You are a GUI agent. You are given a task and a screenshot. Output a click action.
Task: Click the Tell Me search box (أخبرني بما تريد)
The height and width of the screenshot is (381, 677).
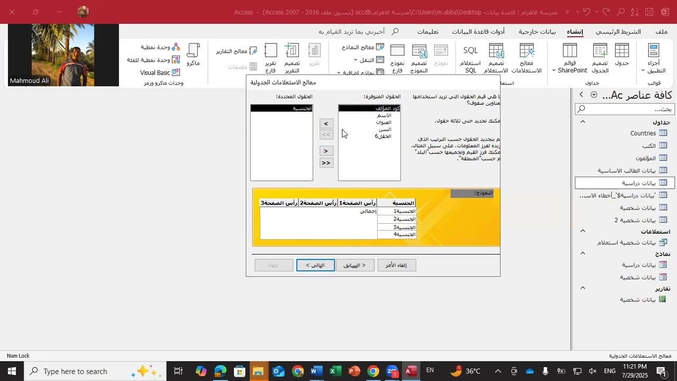tap(358, 32)
